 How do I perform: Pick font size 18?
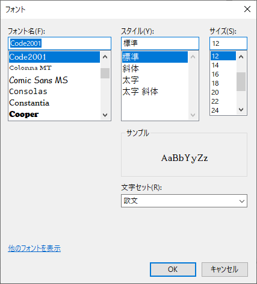(223, 83)
